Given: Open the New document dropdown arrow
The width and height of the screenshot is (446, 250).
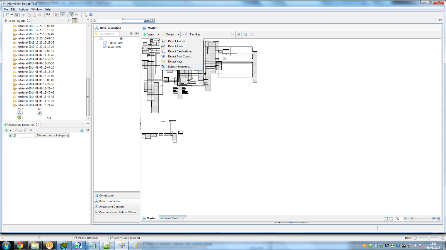Looking at the screenshot, I should (x=12, y=15).
